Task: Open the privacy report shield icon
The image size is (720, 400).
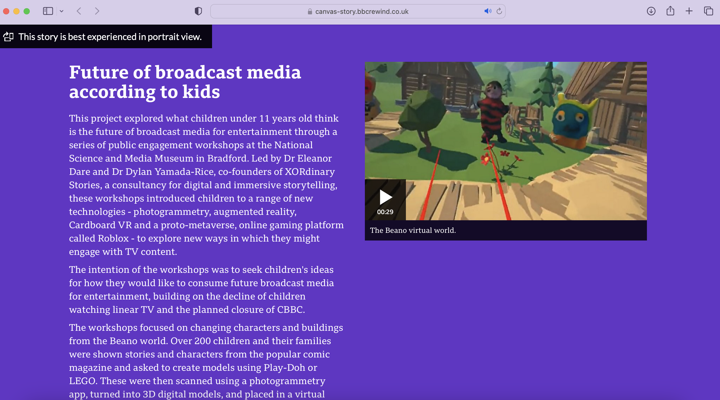Action: [x=198, y=11]
